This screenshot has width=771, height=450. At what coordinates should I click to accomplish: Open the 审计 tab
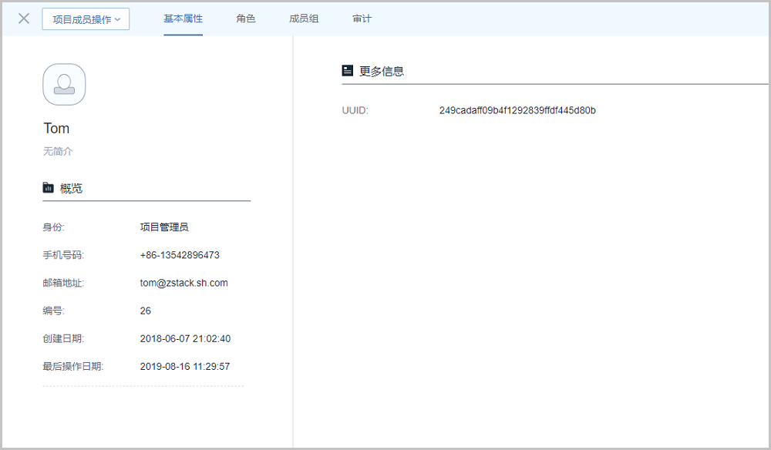click(x=362, y=18)
